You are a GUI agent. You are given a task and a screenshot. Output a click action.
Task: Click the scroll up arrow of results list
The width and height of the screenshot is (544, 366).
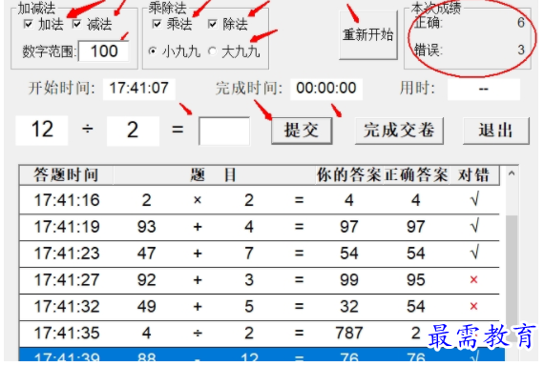pos(512,173)
